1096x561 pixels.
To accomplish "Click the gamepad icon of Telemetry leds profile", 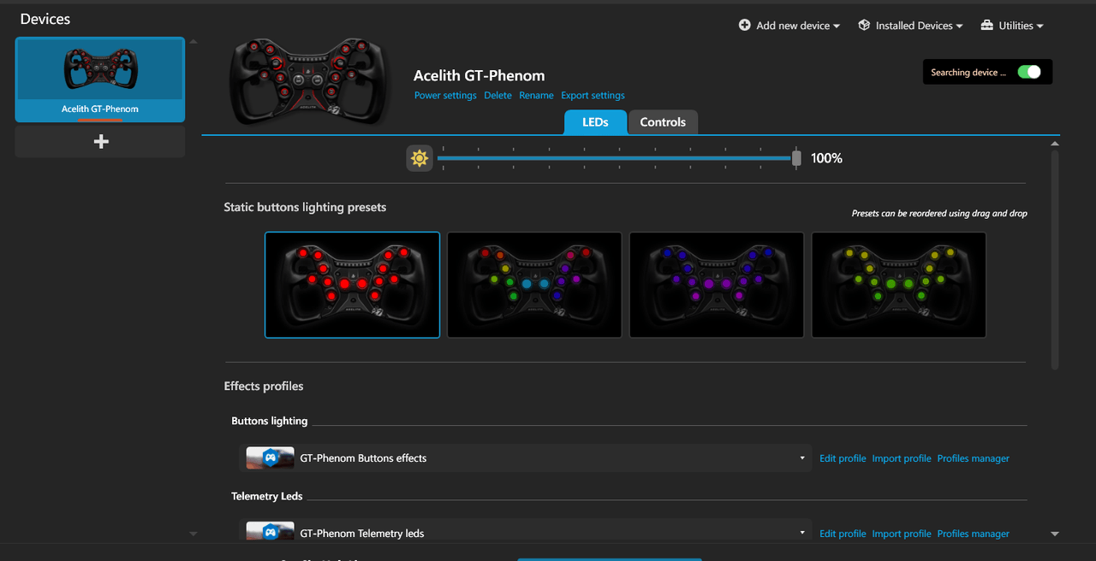I will (270, 533).
